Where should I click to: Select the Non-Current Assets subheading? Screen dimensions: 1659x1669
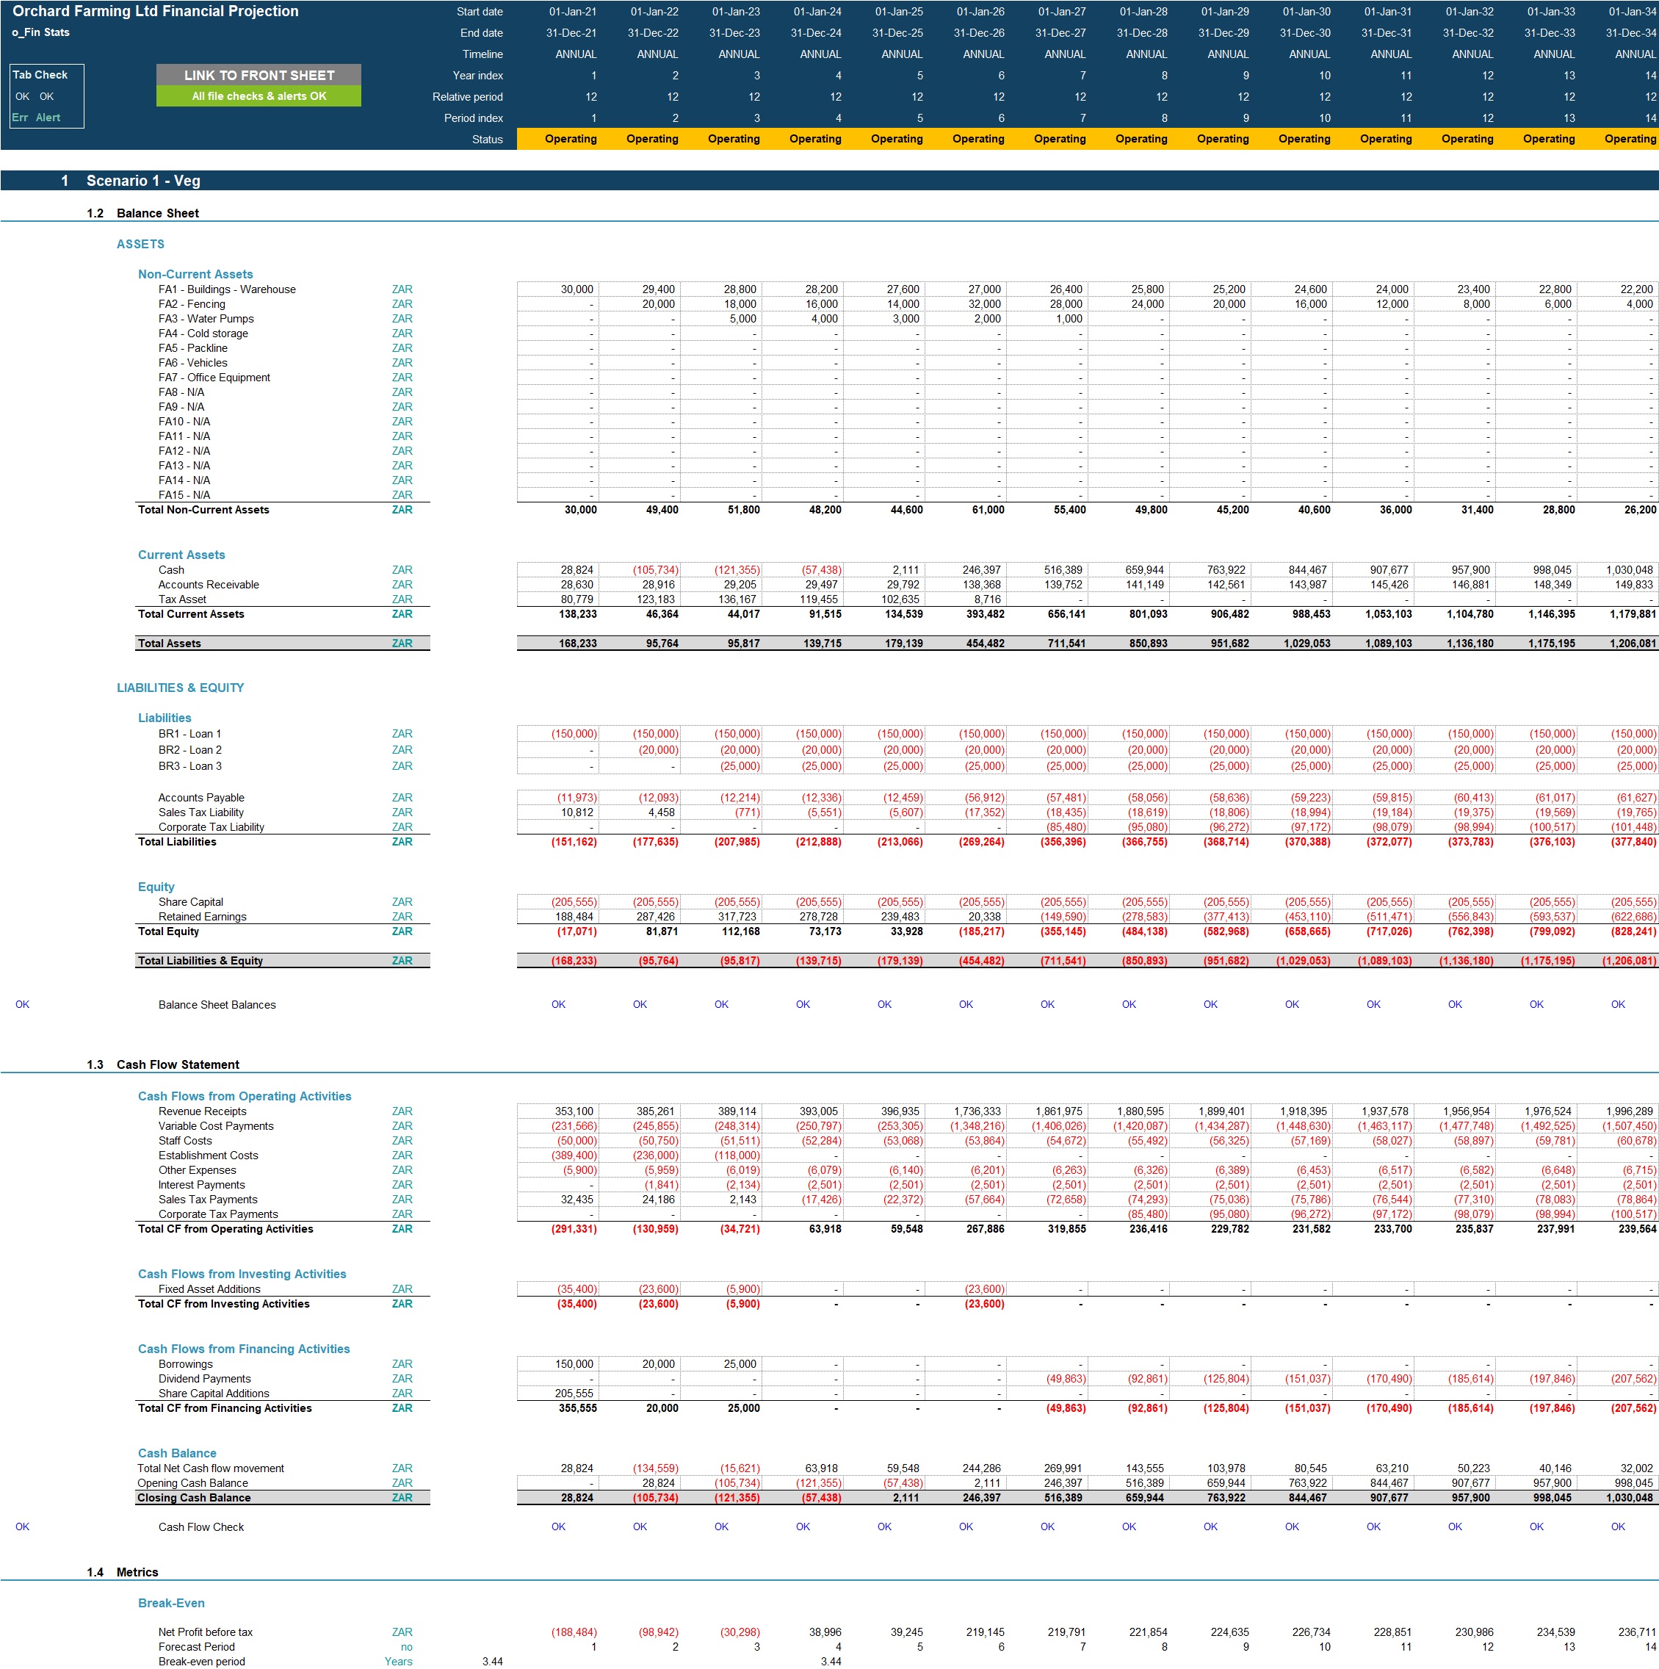(x=195, y=274)
